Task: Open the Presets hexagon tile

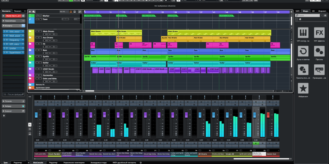Action: click(x=319, y=51)
